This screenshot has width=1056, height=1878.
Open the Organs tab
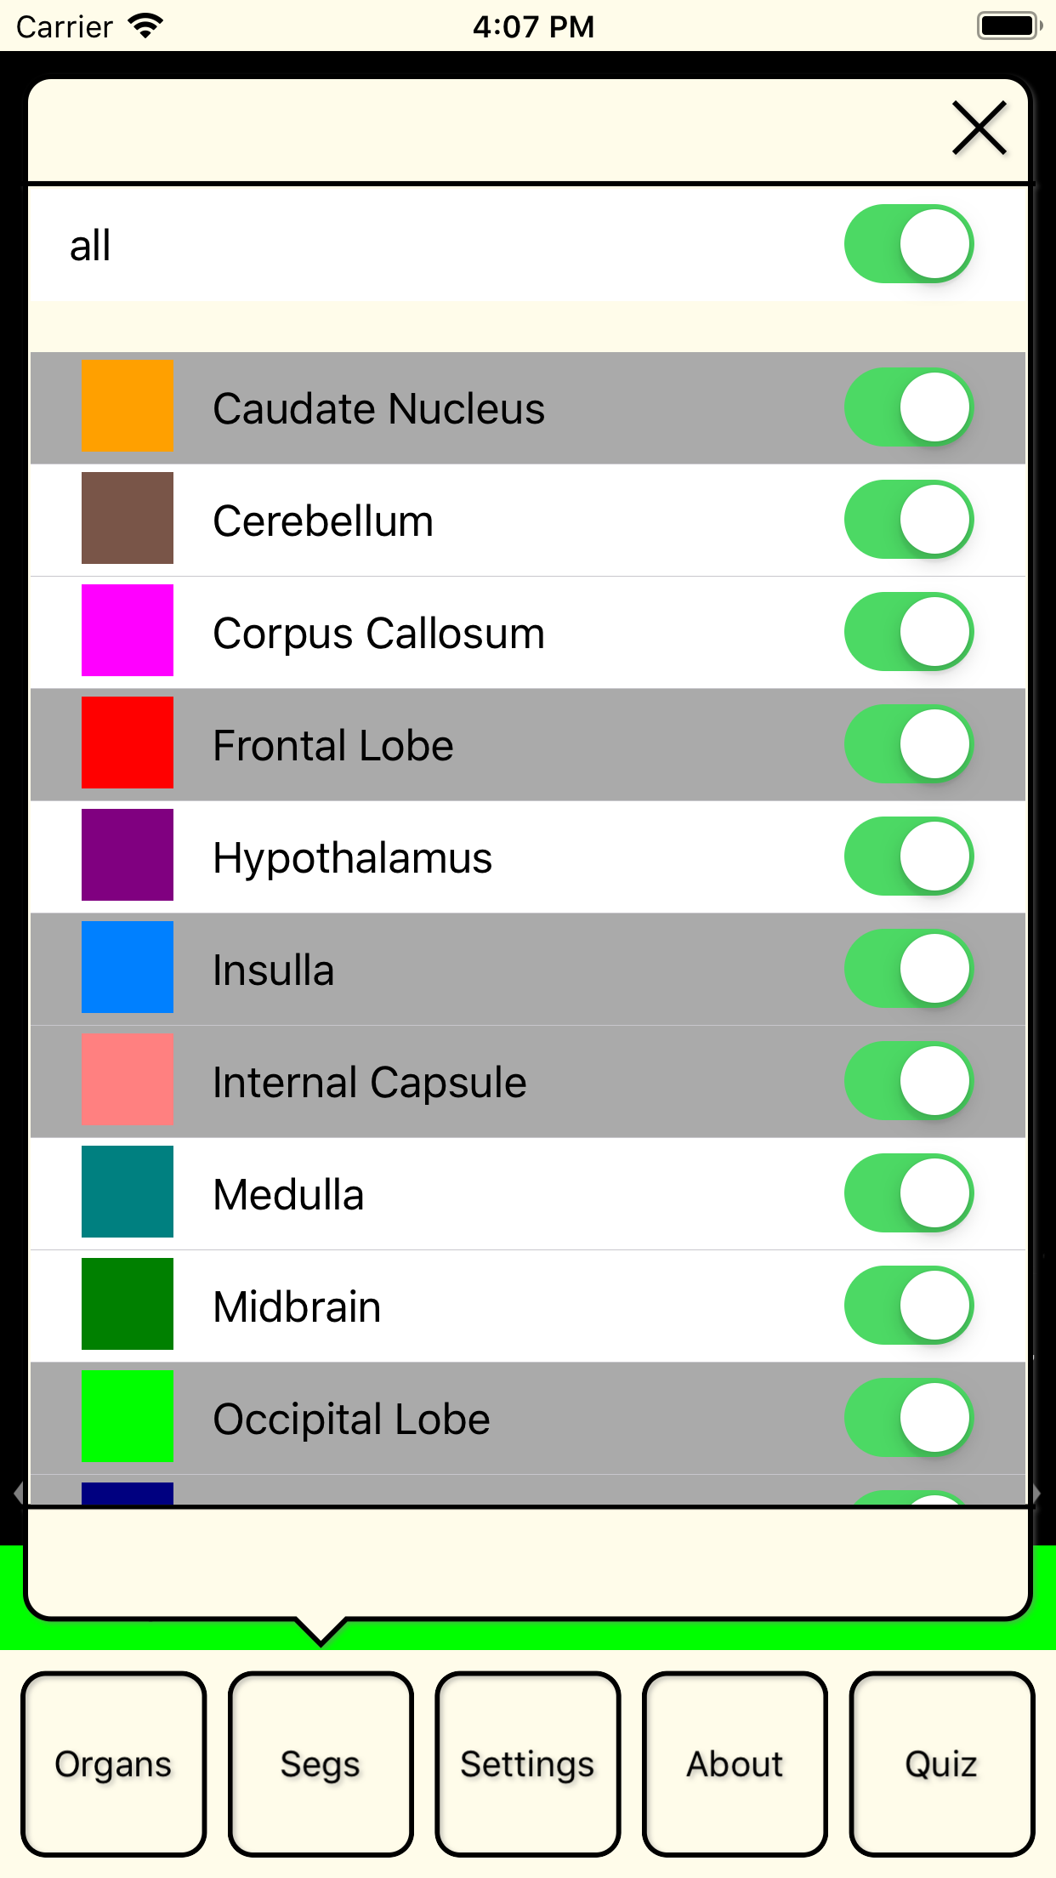pyautogui.click(x=114, y=1764)
